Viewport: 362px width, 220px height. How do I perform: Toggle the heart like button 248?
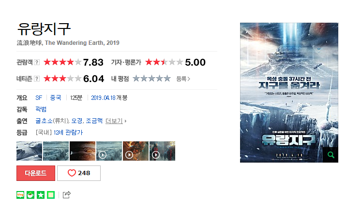pyautogui.click(x=79, y=173)
